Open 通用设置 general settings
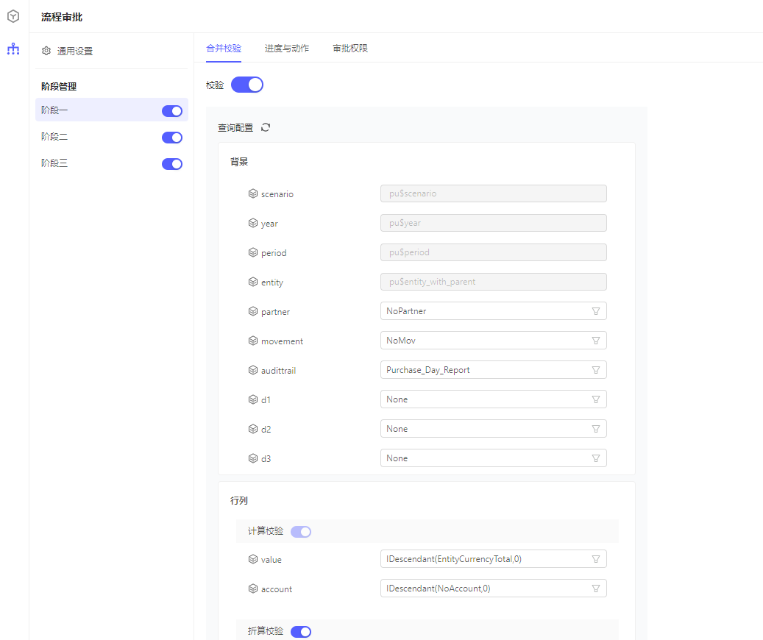 pyautogui.click(x=75, y=51)
